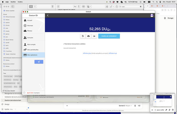Image resolution: width=177 pixels, height=114 pixels.
Task: Click the microphone icon in Claude chat
Action: click(135, 106)
